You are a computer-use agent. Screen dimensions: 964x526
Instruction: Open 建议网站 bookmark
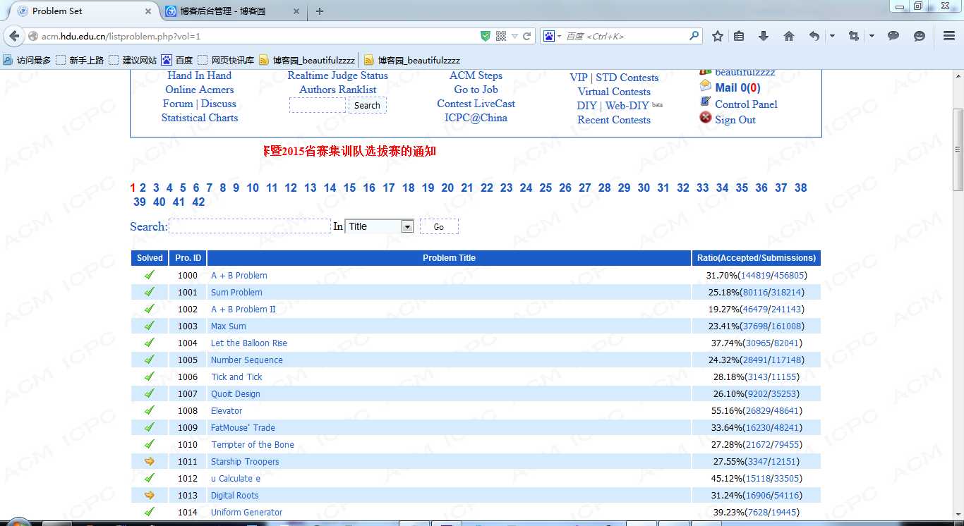click(x=133, y=60)
